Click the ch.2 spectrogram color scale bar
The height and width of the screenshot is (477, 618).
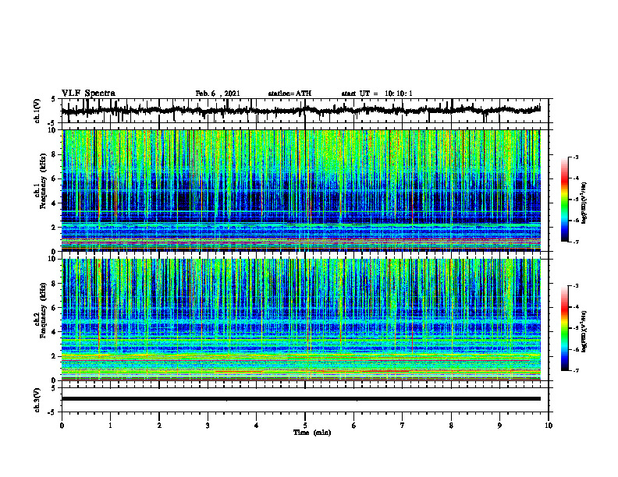point(565,328)
